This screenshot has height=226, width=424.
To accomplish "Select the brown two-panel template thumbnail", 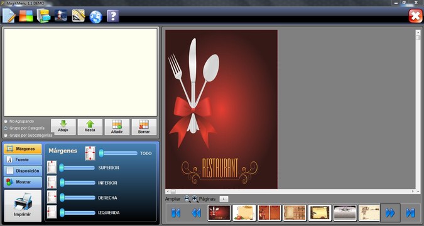I will 269,213.
